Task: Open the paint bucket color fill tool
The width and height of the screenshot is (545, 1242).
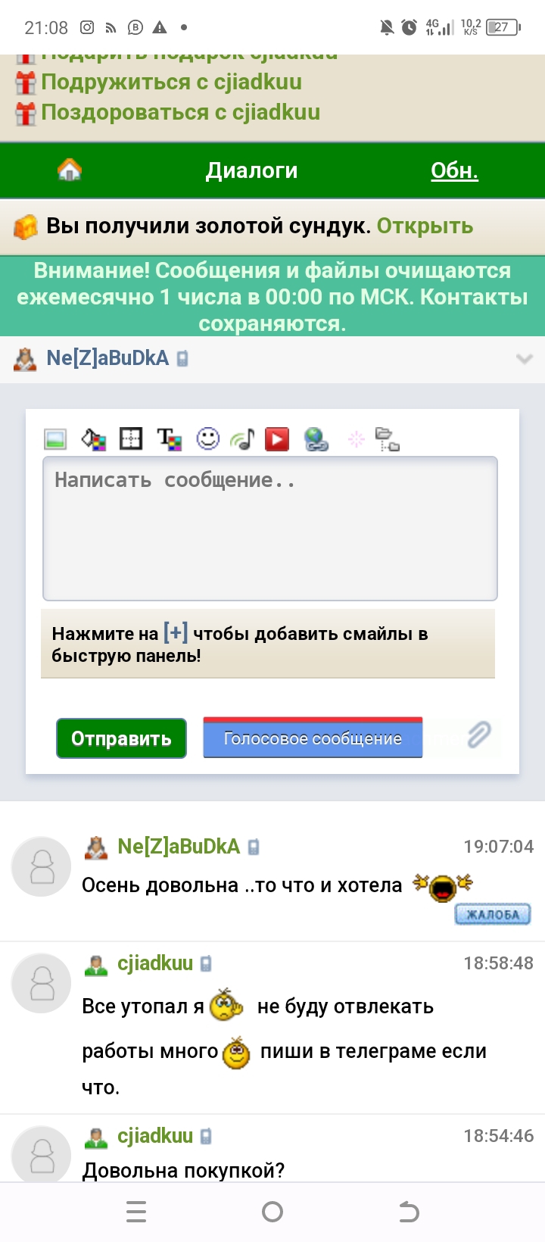Action: (x=94, y=439)
